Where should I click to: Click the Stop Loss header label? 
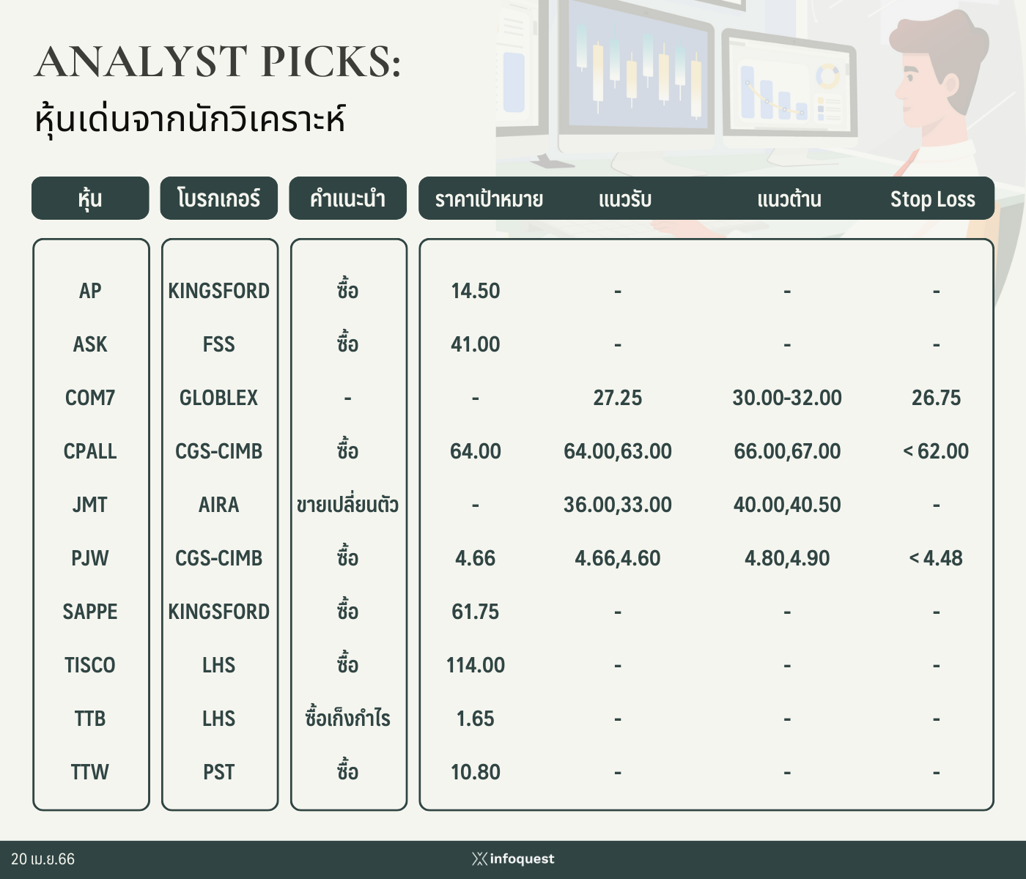(932, 199)
